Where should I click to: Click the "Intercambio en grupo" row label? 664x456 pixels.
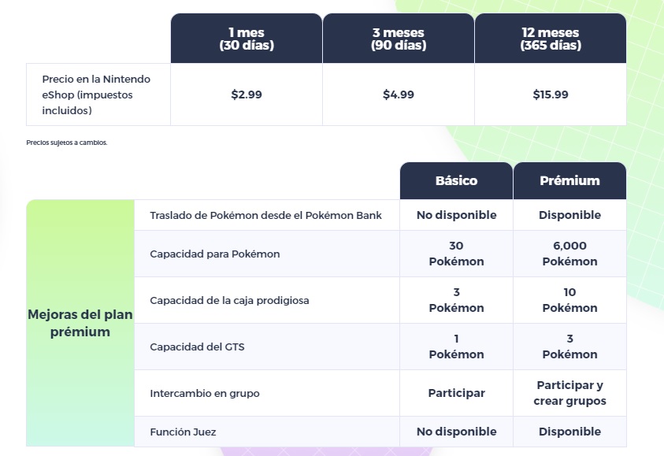coord(204,393)
